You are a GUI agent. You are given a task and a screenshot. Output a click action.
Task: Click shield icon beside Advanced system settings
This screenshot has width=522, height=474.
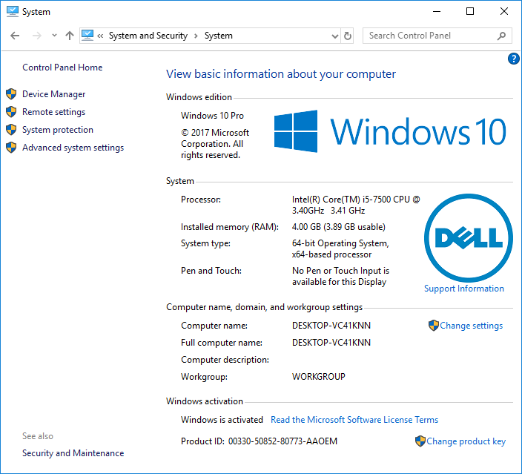(x=11, y=147)
